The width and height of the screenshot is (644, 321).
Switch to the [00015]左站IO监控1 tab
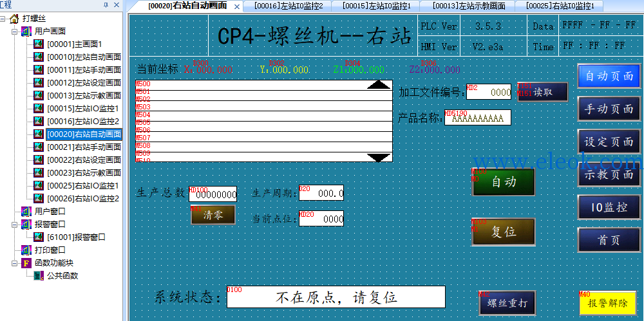tap(375, 6)
